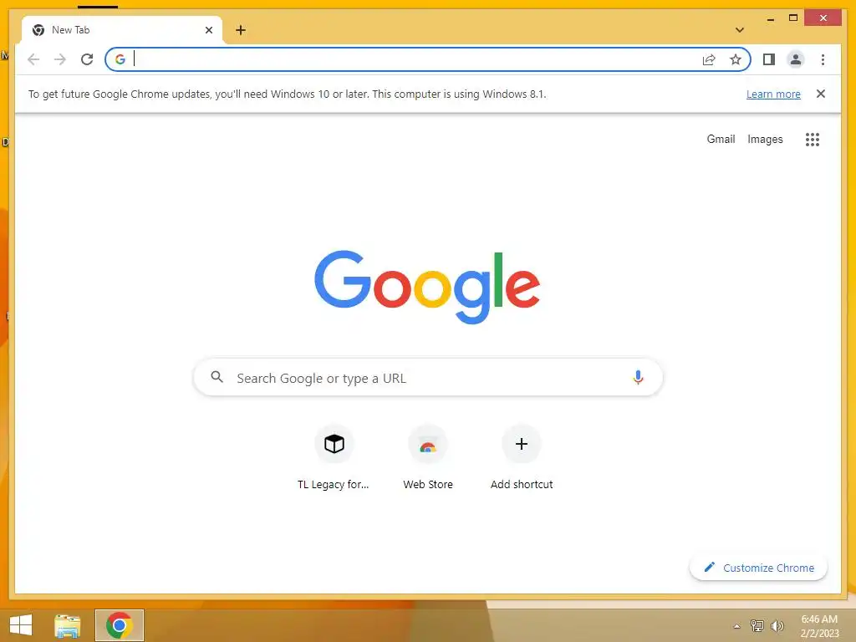Bookmark this tab with the star icon

click(x=736, y=59)
